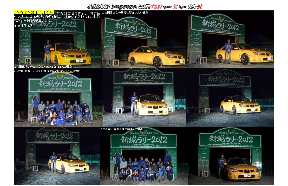This screenshot has height=186, width=288.
Task: Open top-right photo of driver beside car
Action: pos(230,39)
